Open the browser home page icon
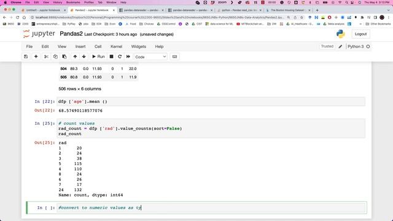This screenshot has height=221, width=393. pos(24,18)
